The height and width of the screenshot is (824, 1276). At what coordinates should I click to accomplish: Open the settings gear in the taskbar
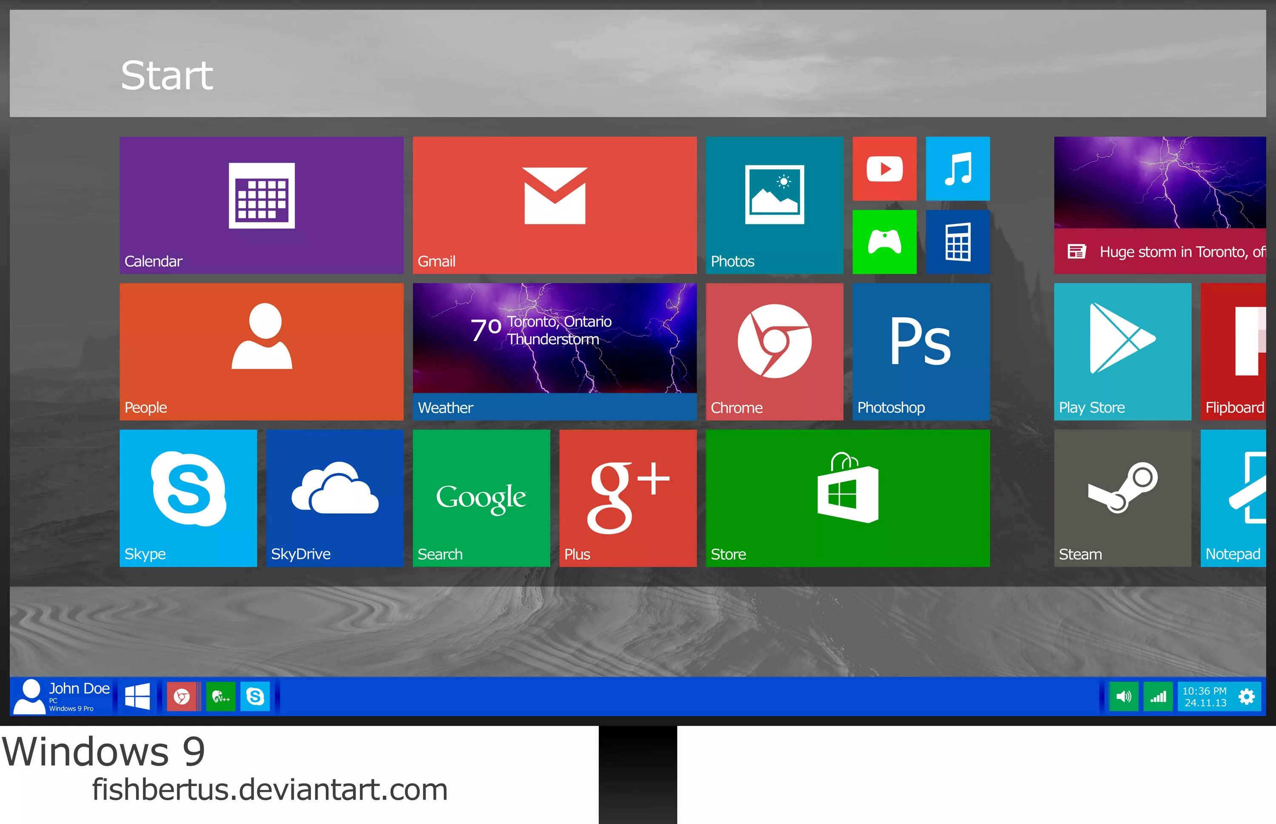tap(1247, 696)
